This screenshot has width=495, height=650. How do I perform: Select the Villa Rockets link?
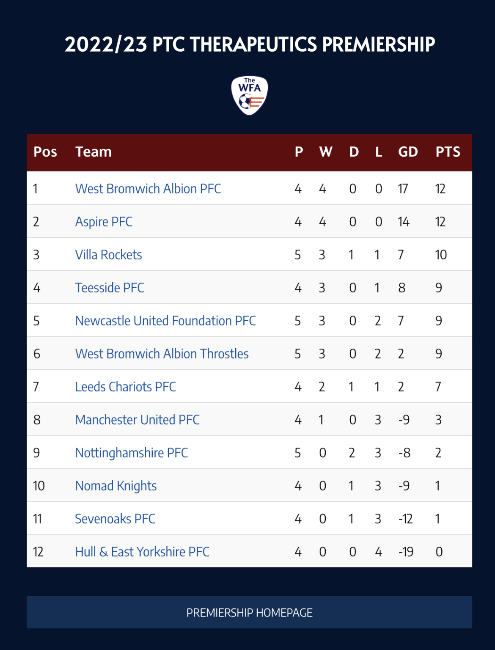(x=108, y=255)
